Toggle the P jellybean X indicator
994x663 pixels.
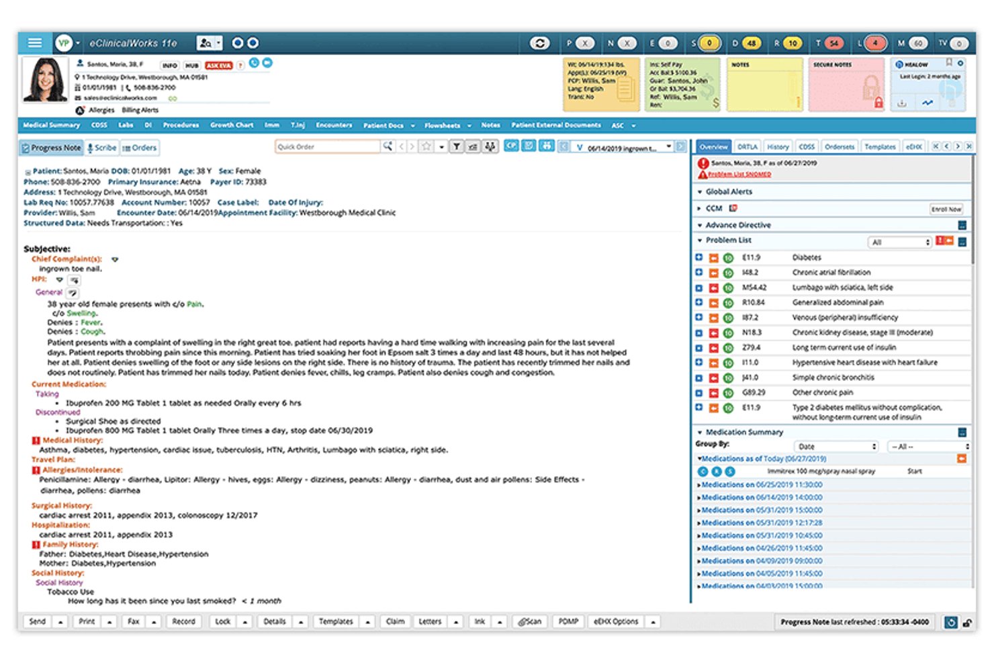coord(585,43)
